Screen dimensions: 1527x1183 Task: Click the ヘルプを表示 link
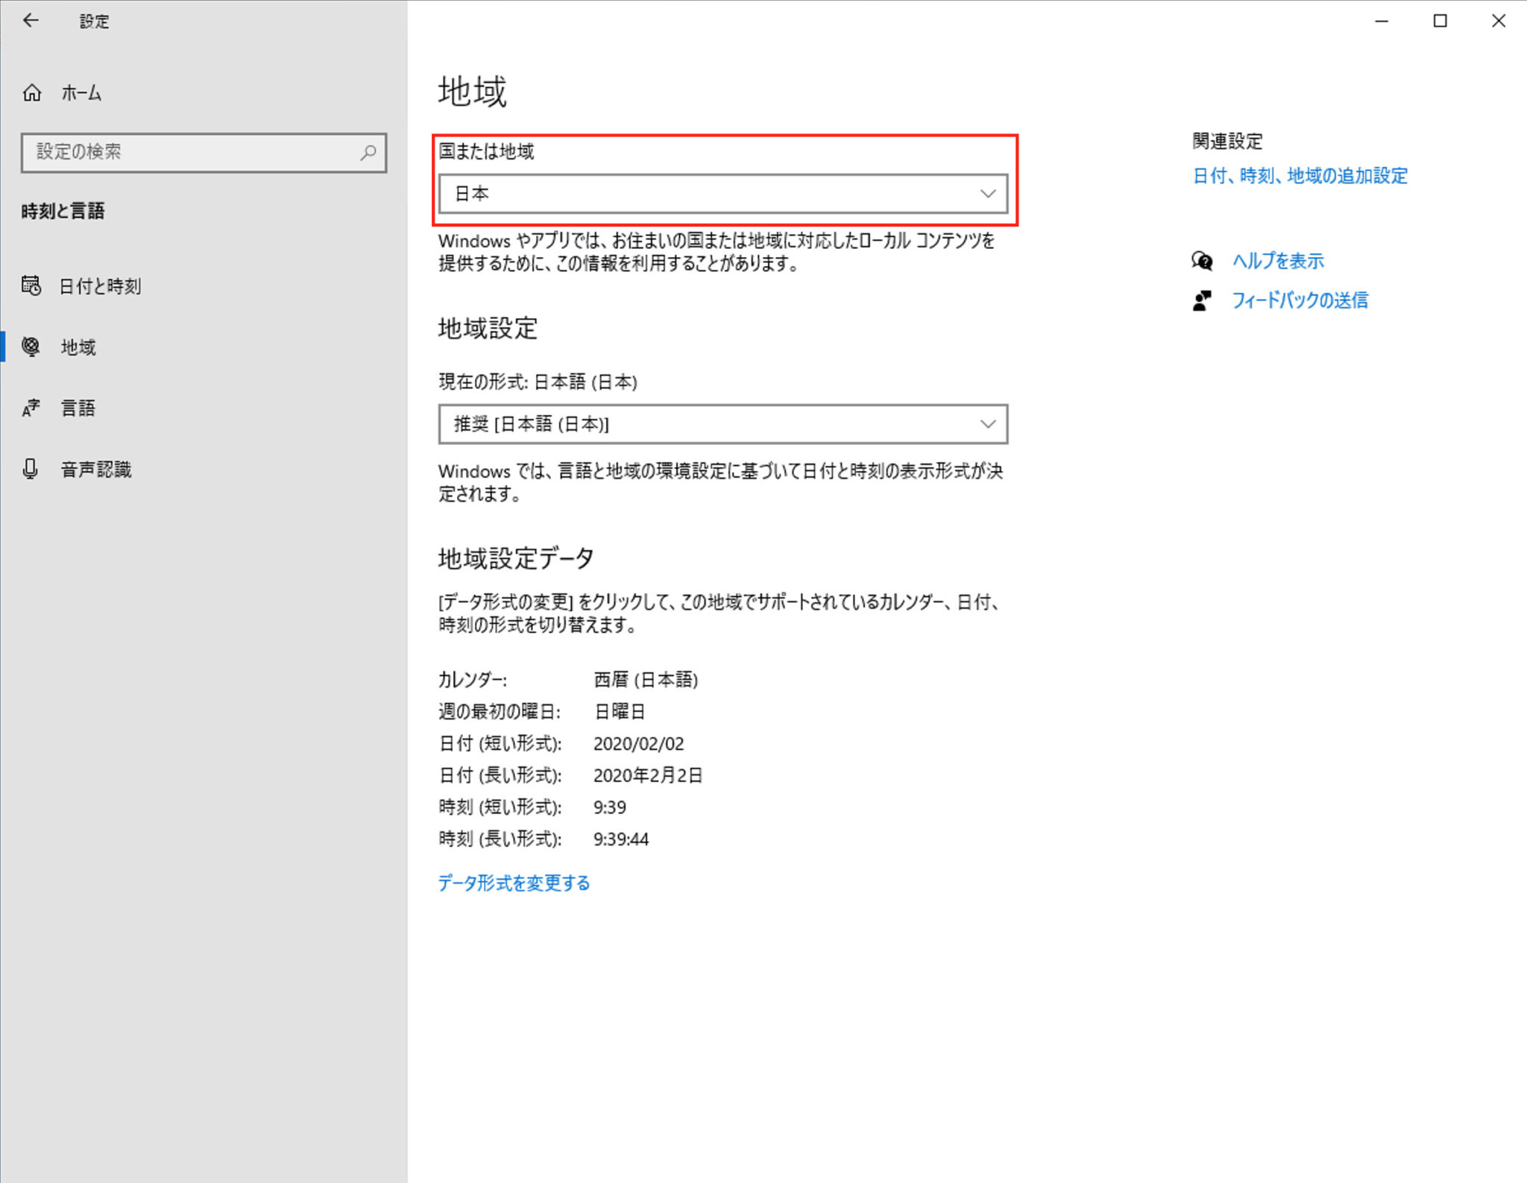pyautogui.click(x=1277, y=261)
